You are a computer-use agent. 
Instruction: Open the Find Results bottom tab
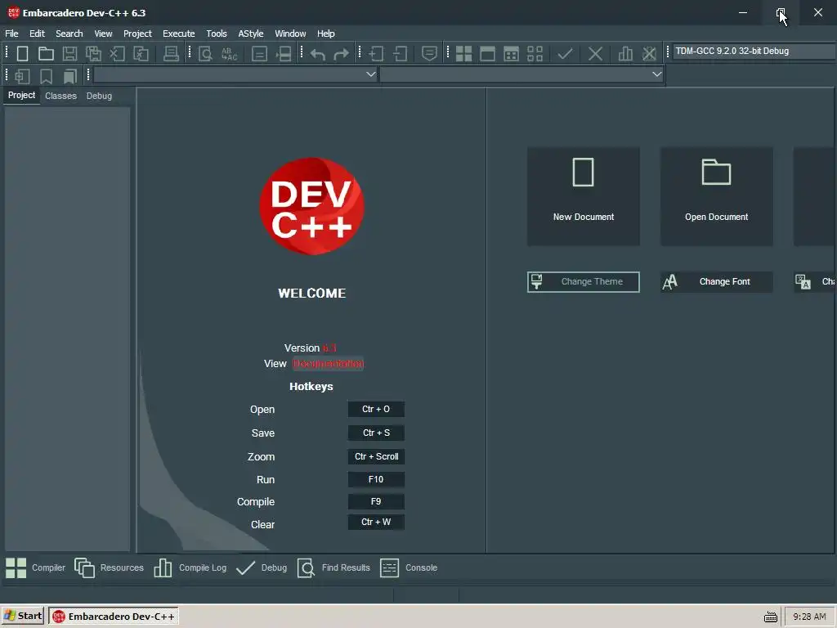point(333,567)
